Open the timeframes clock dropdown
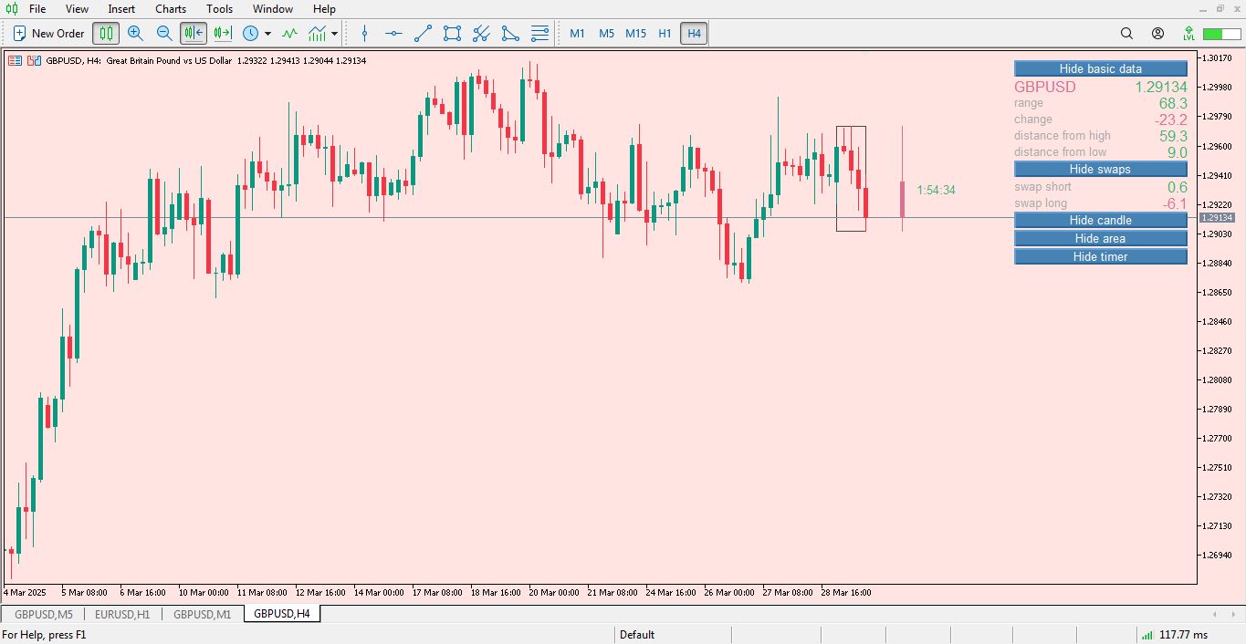1246x644 pixels. click(x=252, y=33)
